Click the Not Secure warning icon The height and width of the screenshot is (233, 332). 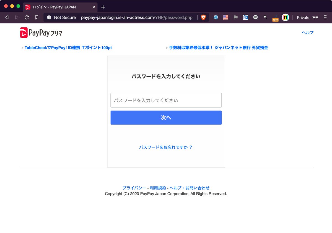(49, 17)
